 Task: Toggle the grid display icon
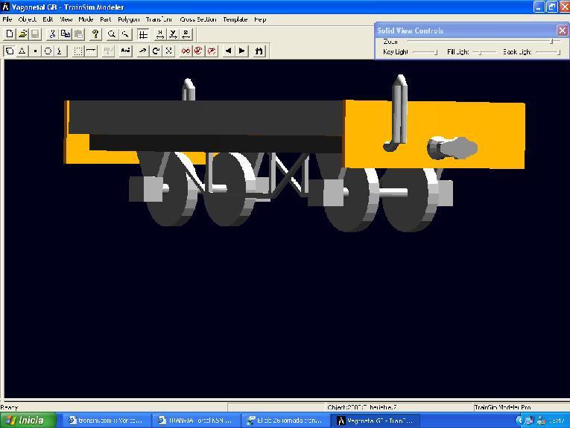click(x=143, y=34)
